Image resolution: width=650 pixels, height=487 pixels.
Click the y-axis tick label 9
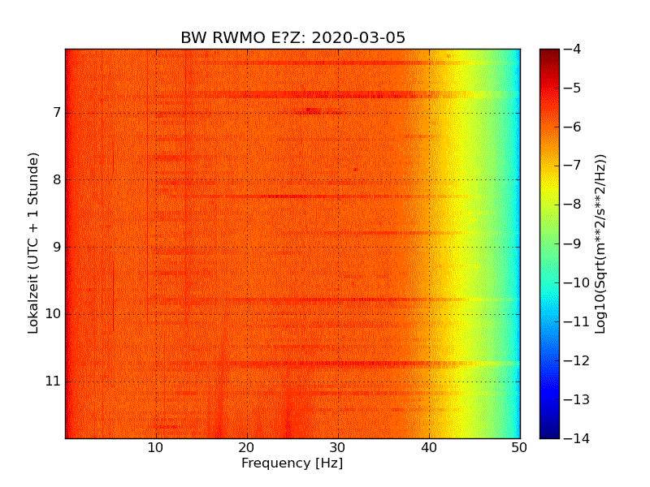pos(57,247)
